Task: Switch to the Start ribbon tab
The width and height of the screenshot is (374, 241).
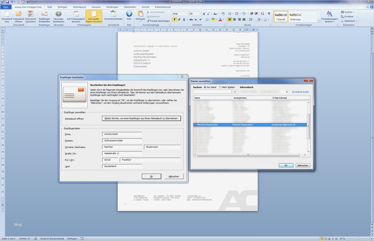Action: [50, 7]
